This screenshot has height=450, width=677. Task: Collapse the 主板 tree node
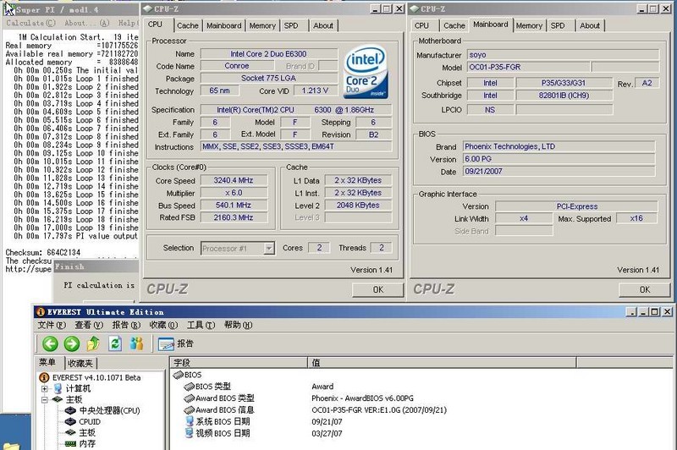45,399
